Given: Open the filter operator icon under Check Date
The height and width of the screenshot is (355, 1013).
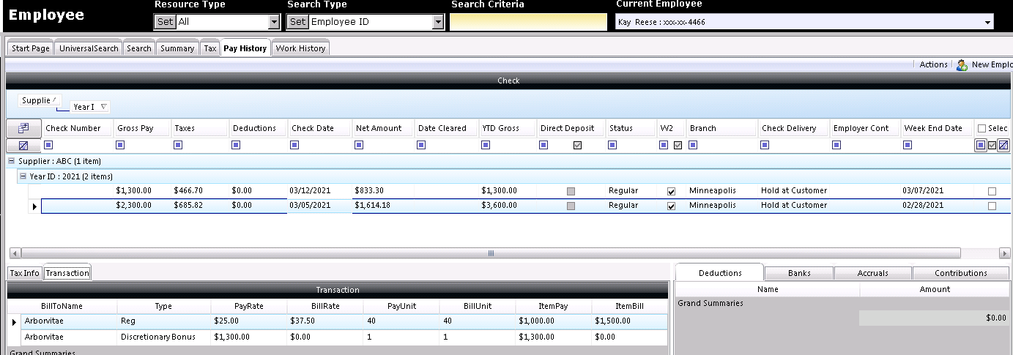Looking at the screenshot, I should 295,145.
